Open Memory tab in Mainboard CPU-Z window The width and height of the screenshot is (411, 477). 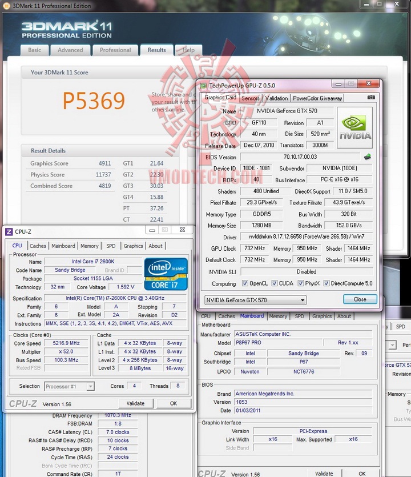pos(278,316)
